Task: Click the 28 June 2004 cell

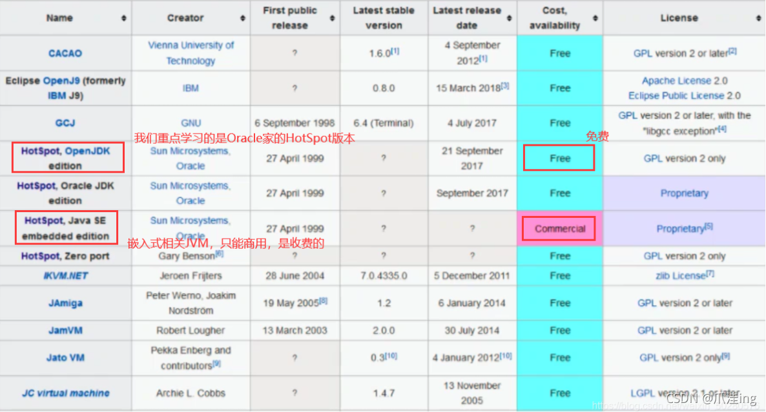Action: click(x=295, y=275)
